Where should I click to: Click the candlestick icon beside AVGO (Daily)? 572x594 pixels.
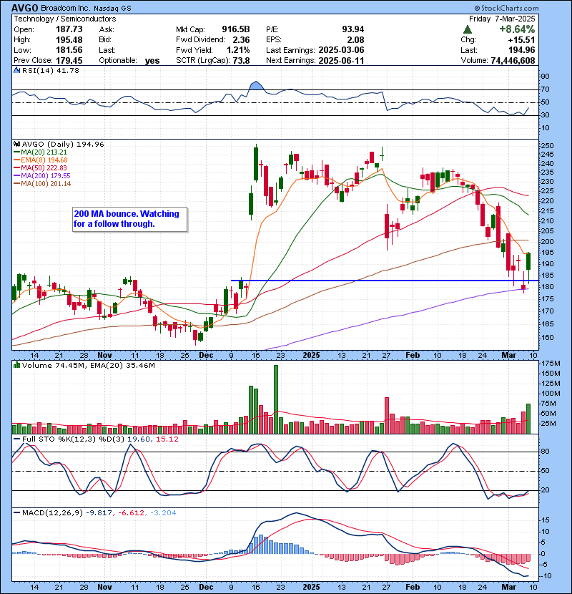(x=17, y=144)
